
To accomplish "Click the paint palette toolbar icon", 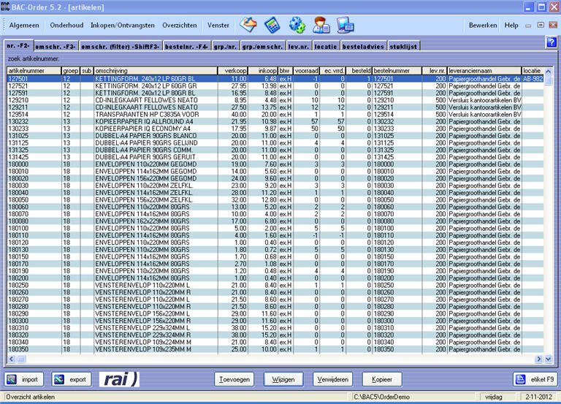I will (249, 25).
